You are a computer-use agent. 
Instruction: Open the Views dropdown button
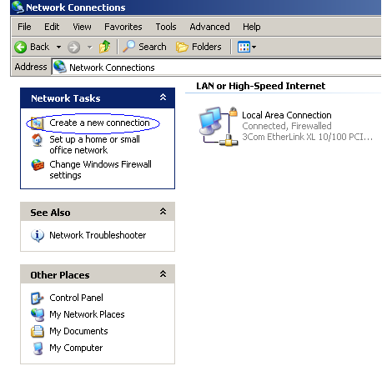pyautogui.click(x=247, y=47)
